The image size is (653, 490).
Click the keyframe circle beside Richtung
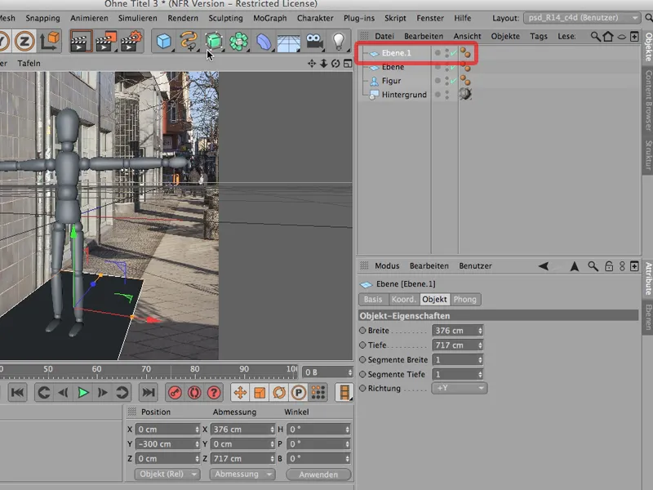pyautogui.click(x=362, y=389)
